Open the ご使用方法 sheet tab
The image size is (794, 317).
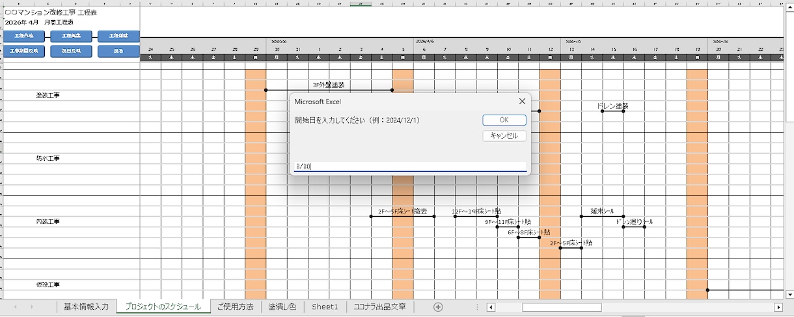click(x=235, y=307)
